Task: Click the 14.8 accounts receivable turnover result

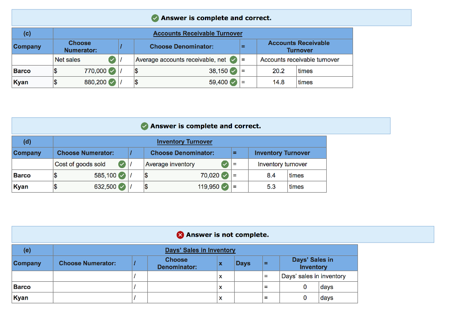Action: click(x=278, y=82)
